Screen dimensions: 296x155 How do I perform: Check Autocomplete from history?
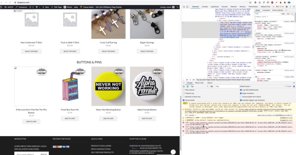[x=241, y=97]
